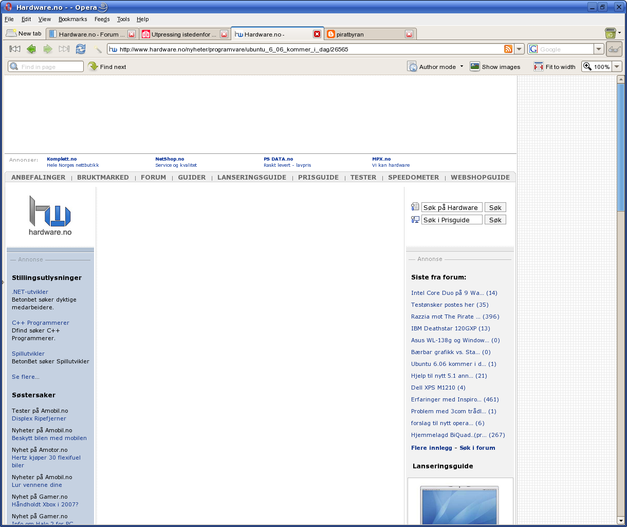The width and height of the screenshot is (627, 527).
Task: Open the Se flere... link
Action: [26, 377]
